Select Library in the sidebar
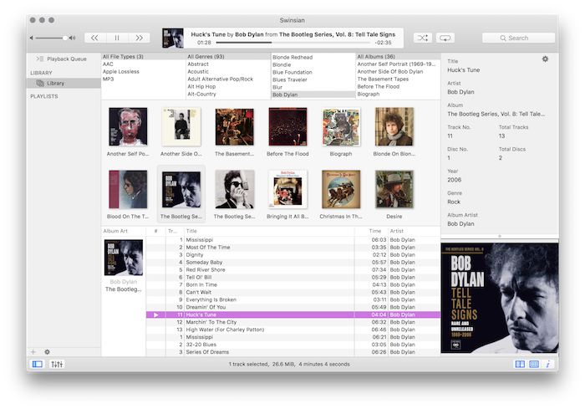585x409 pixels. (64, 83)
